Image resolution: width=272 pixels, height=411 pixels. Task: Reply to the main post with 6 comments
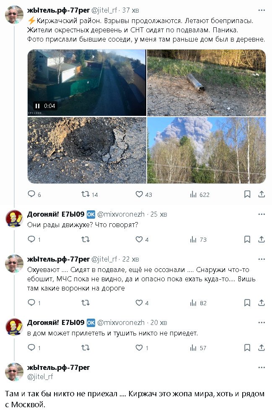[31, 194]
